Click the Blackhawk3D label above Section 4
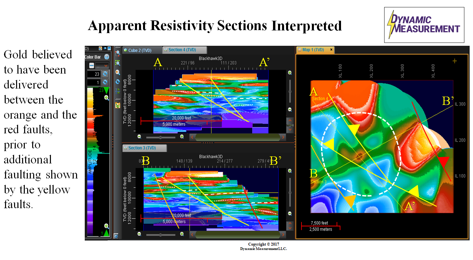This screenshot has width=473, height=260. point(211,58)
